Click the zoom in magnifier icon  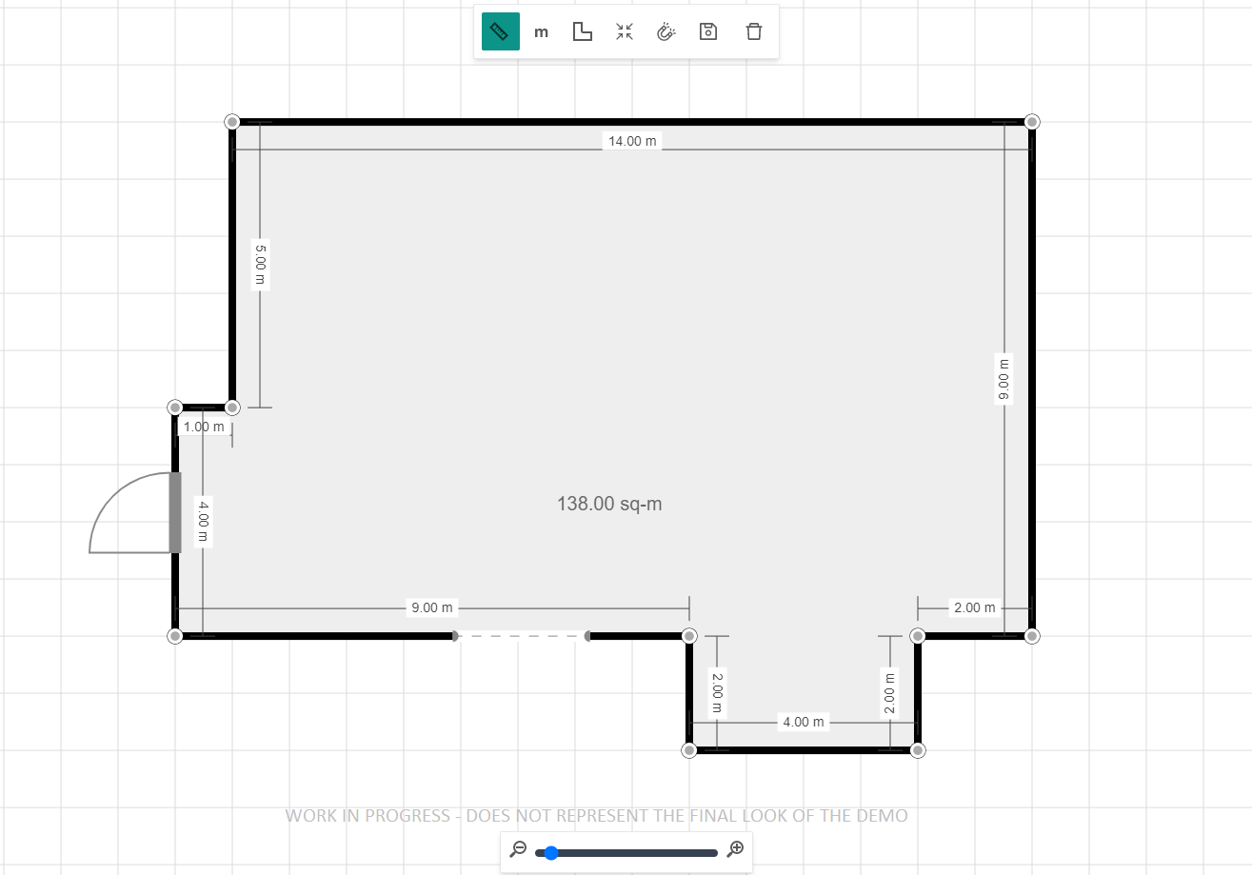(x=735, y=849)
